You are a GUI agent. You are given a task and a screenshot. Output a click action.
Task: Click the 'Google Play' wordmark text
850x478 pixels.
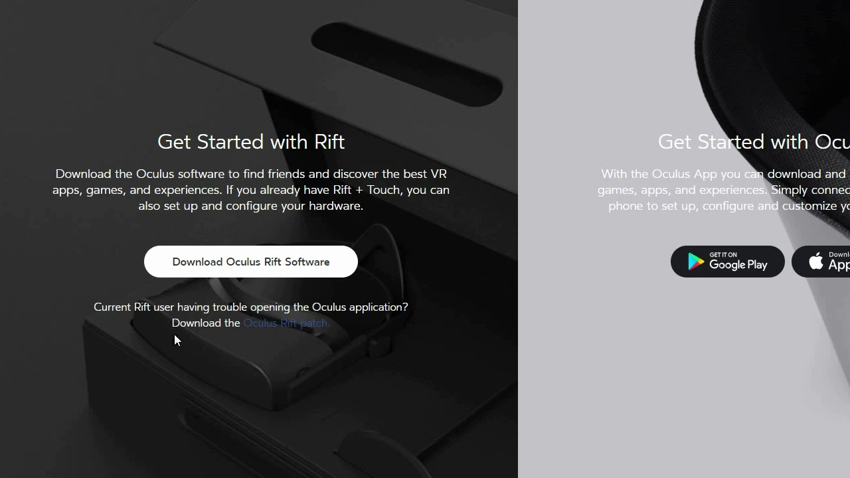point(738,265)
